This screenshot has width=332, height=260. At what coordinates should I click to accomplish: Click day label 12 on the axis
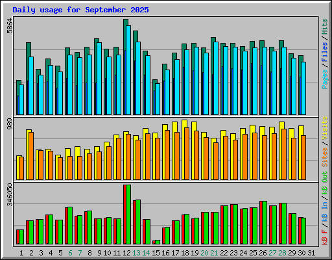(x=126, y=253)
